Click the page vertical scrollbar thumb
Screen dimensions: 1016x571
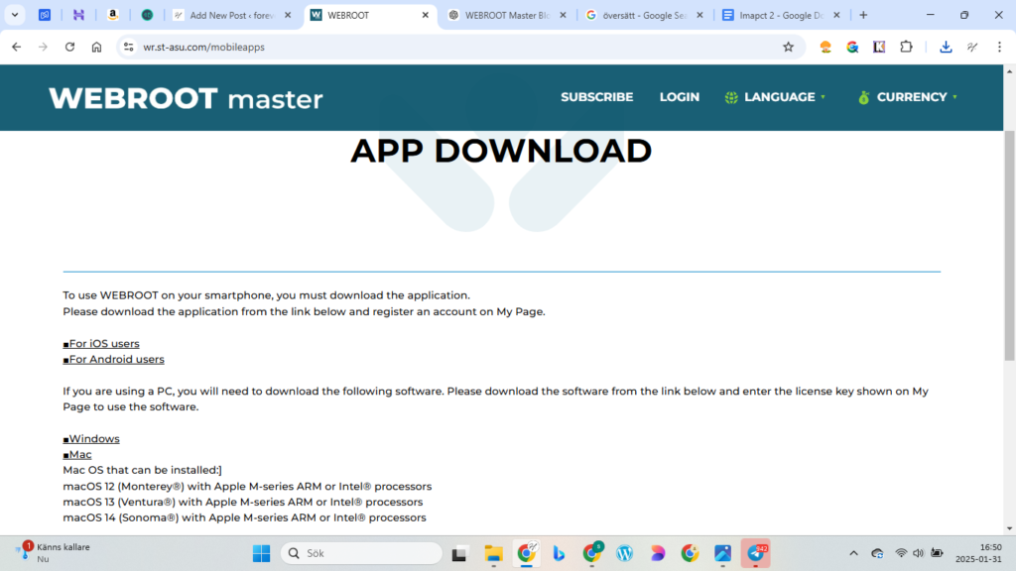coord(1009,246)
